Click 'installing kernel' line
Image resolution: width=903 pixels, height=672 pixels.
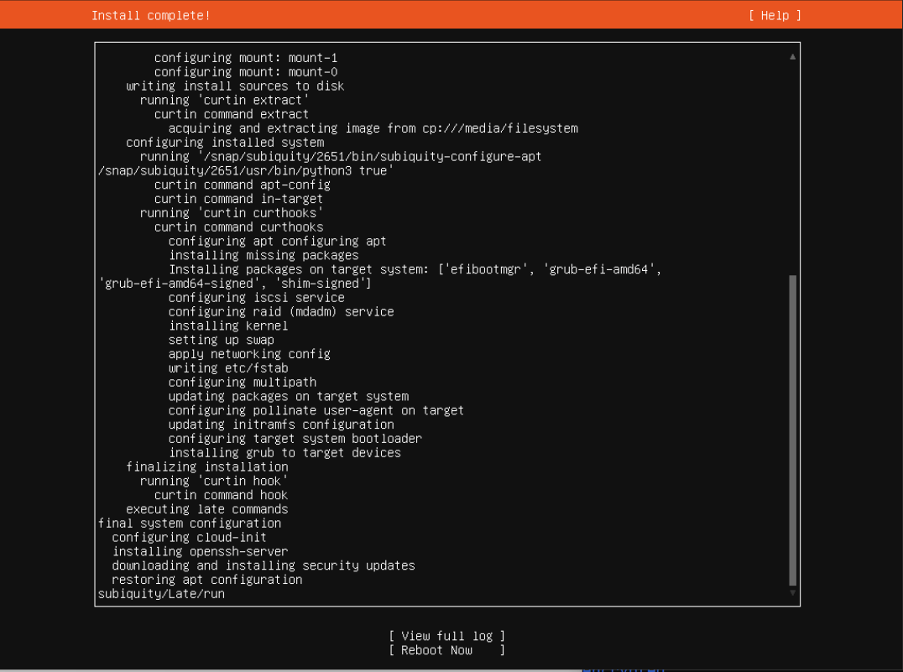pos(228,326)
